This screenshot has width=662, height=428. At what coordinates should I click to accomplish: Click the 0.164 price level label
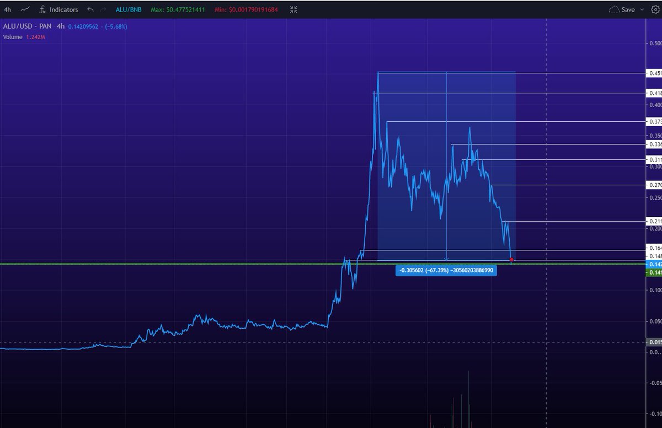click(x=654, y=248)
